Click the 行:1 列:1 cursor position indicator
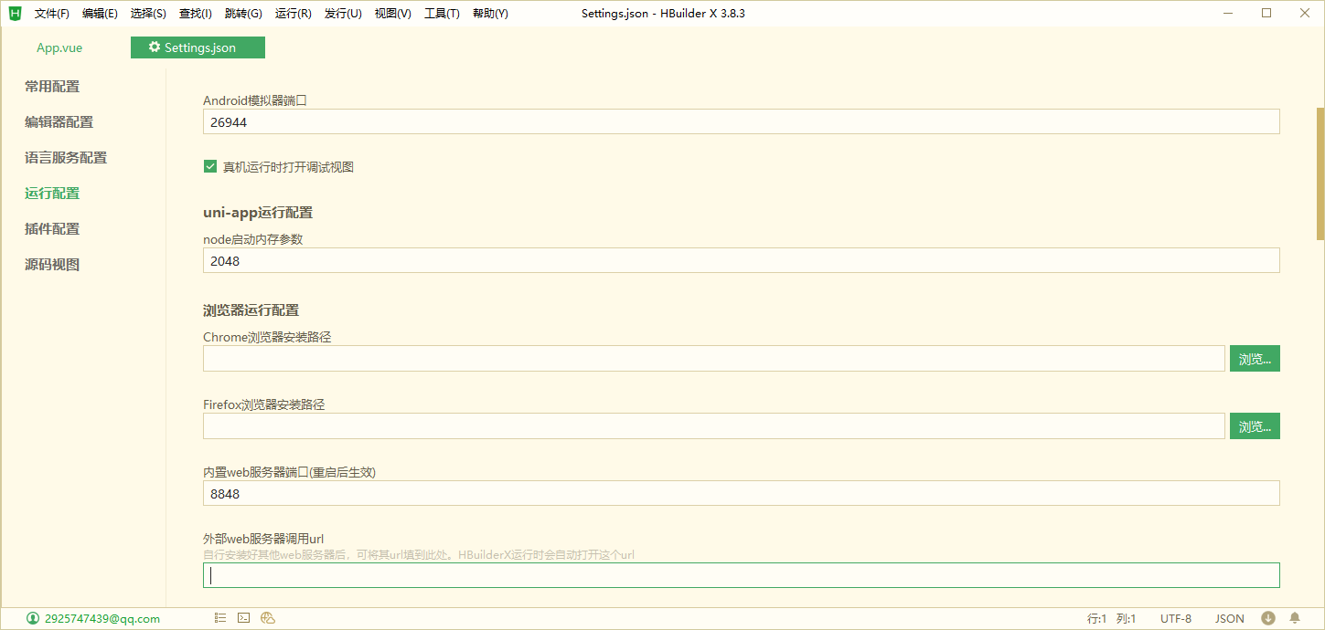The height and width of the screenshot is (630, 1325). tap(1111, 618)
